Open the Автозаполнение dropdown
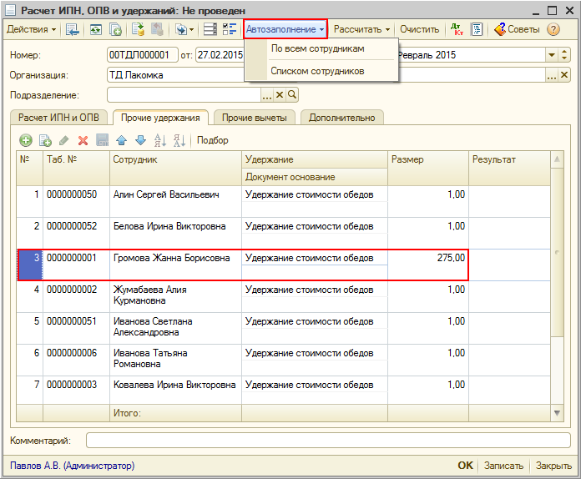Viewport: 581px width, 479px height. point(285,29)
